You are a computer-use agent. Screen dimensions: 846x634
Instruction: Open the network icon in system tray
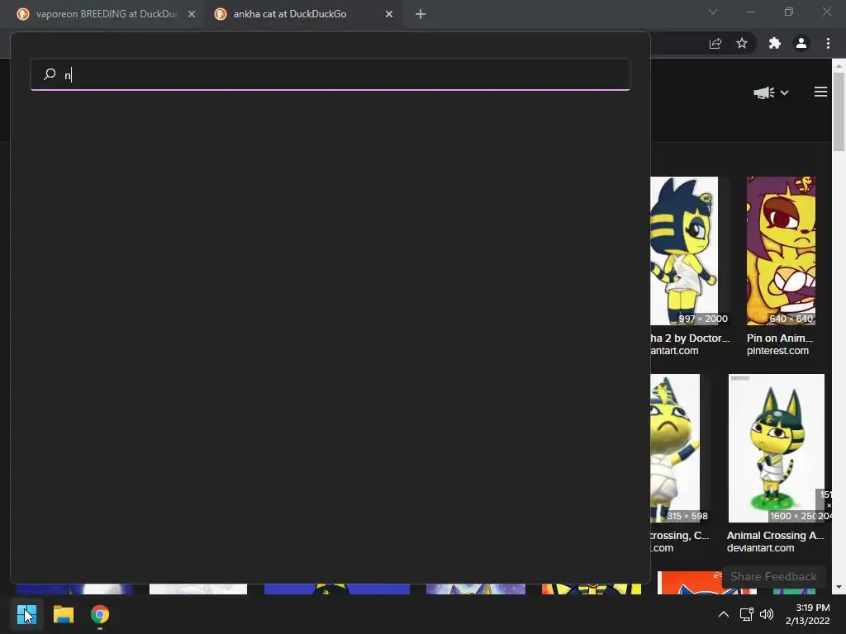pos(746,614)
